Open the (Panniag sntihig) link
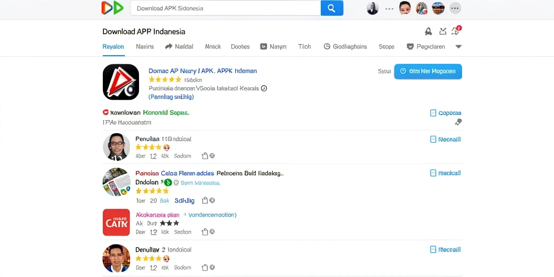This screenshot has width=554, height=277. coord(171,97)
